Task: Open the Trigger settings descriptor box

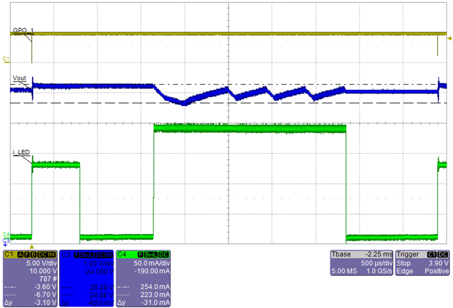Action: pos(422,263)
